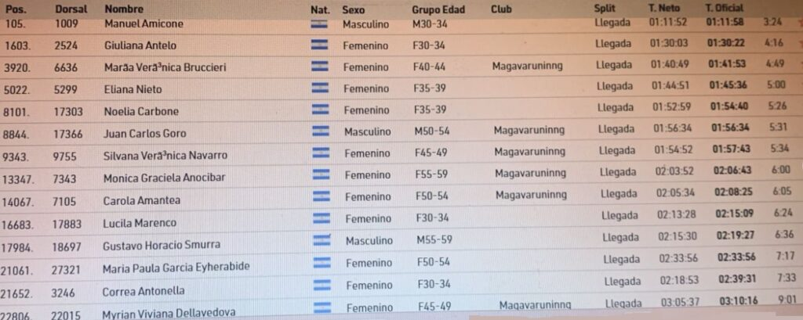The width and height of the screenshot is (803, 320).
Task: Click flag icon beside Lucila Marenco
Action: tap(321, 218)
